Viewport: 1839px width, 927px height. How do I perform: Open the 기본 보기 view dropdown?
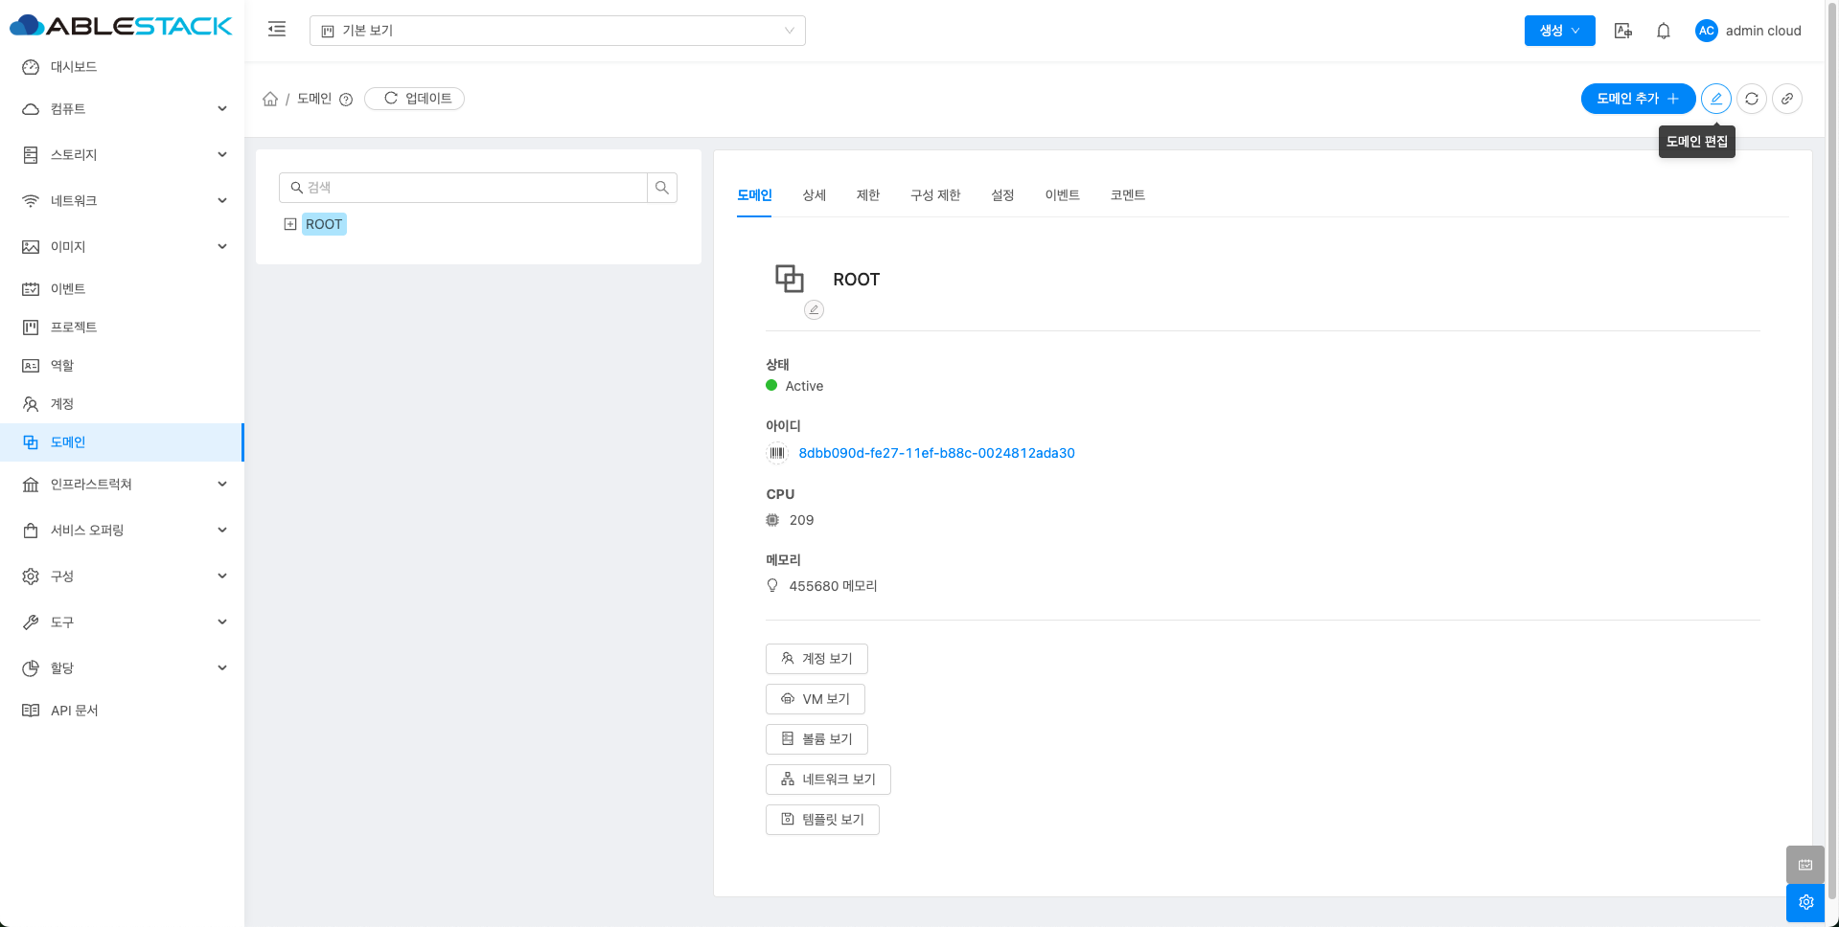(557, 31)
